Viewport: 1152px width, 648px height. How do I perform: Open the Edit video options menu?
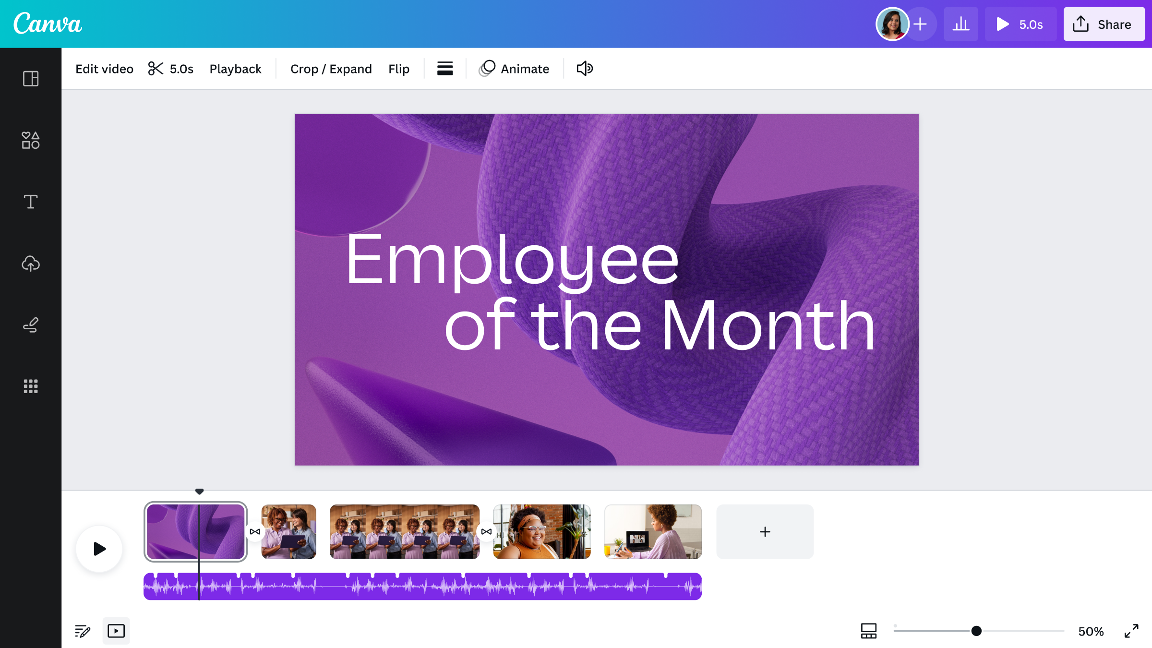(104, 68)
